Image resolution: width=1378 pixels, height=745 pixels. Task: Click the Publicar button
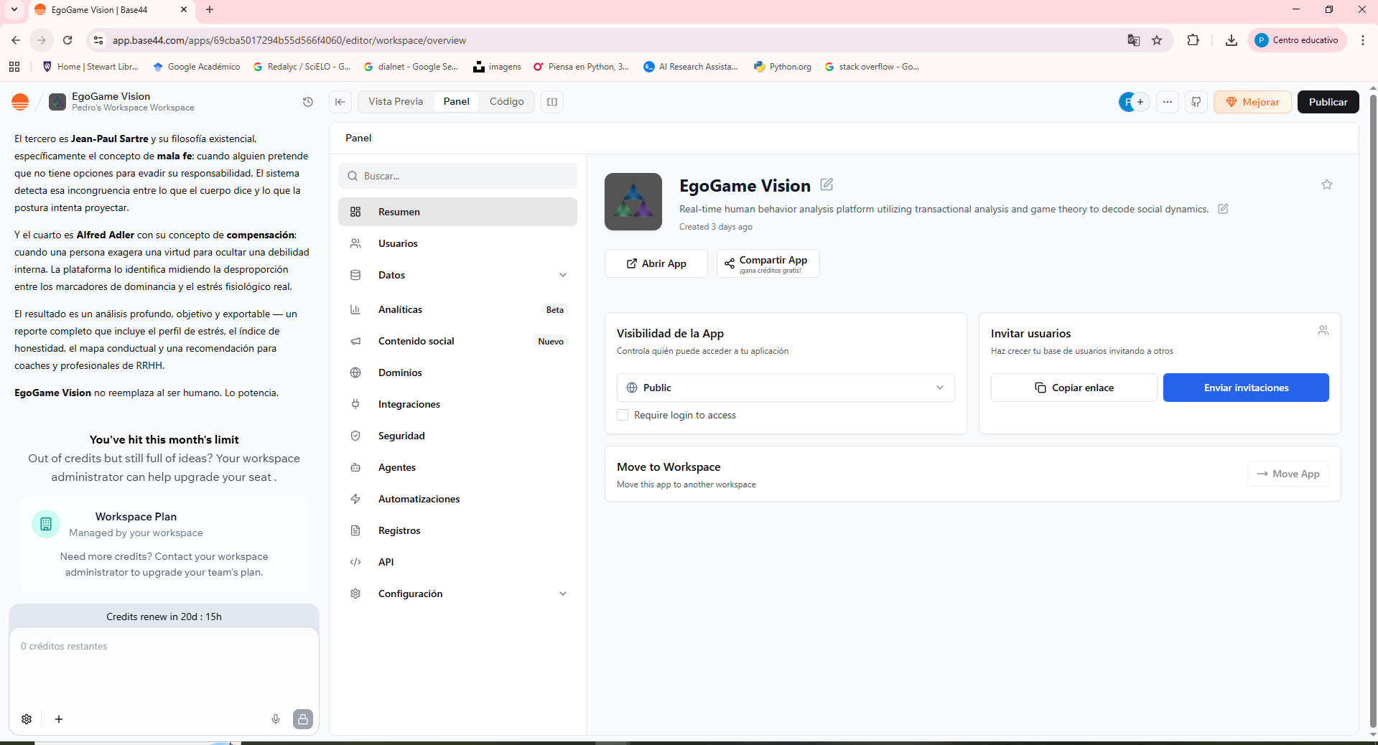pos(1328,102)
